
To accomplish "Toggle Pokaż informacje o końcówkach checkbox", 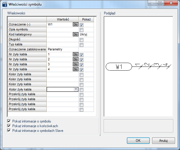I will (x=9, y=126).
